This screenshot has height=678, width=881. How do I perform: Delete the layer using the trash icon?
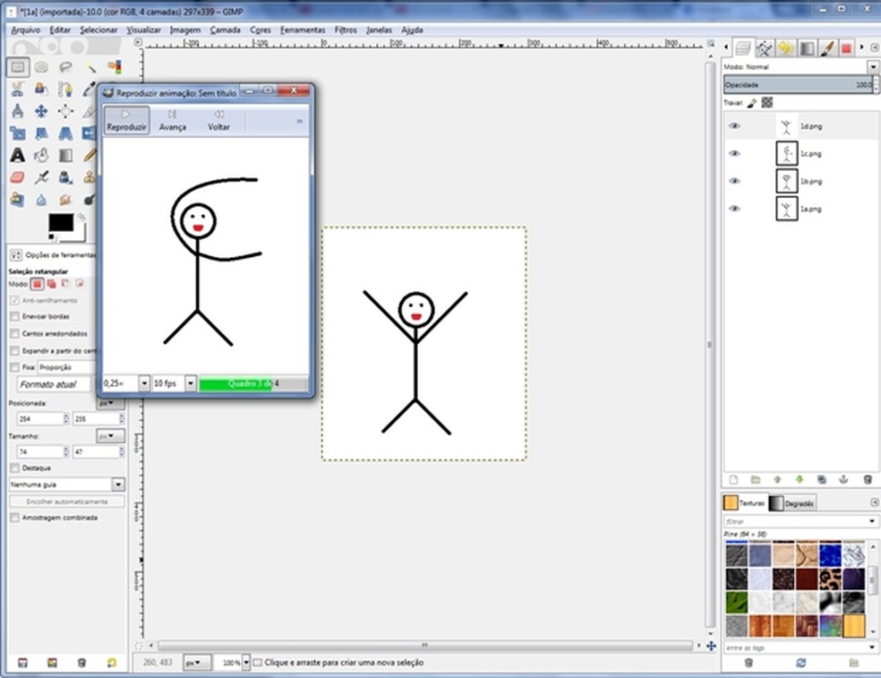coord(867,480)
